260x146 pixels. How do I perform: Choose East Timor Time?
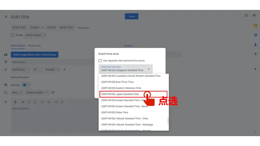tap(134, 82)
